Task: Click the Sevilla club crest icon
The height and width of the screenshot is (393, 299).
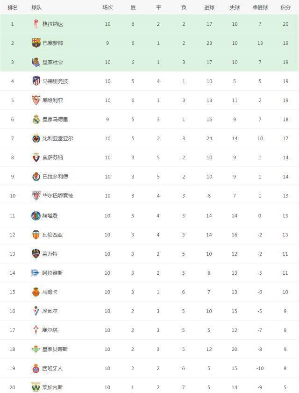Action: pyautogui.click(x=36, y=100)
